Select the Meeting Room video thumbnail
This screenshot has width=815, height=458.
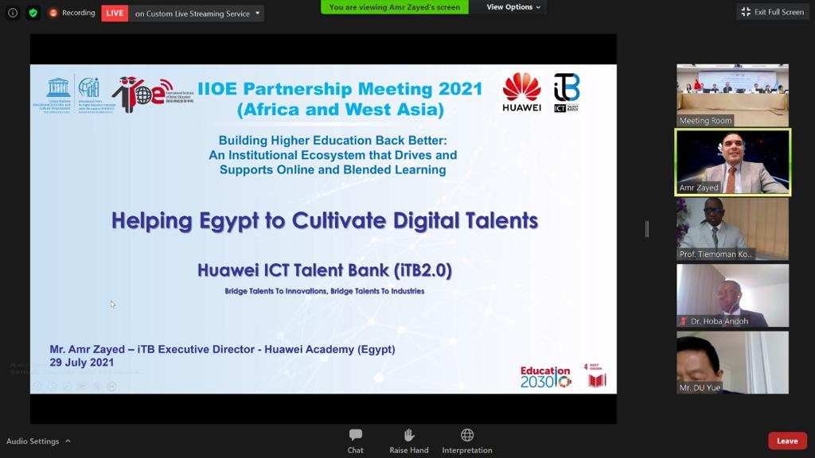732,95
